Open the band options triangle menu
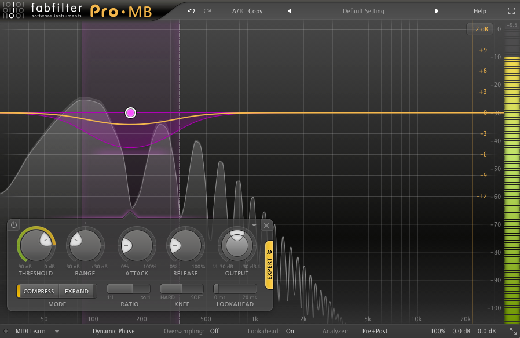 (254, 225)
